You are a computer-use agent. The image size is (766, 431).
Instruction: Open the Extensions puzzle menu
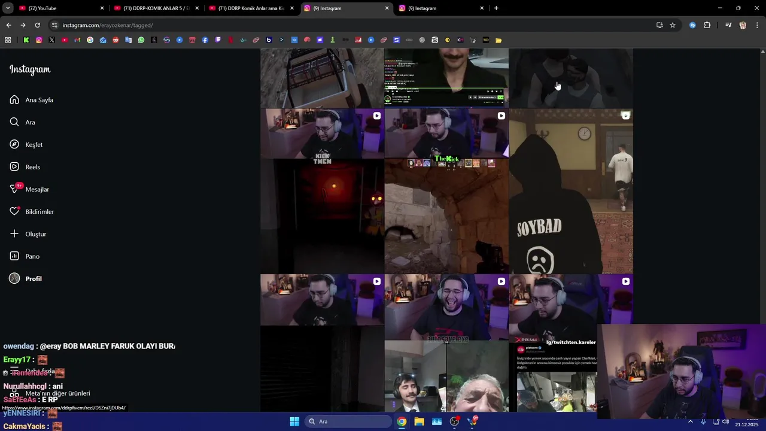click(707, 25)
